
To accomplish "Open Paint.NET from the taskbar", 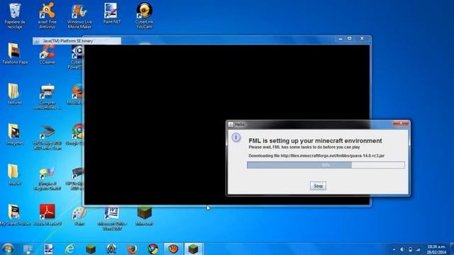I will (x=48, y=249).
